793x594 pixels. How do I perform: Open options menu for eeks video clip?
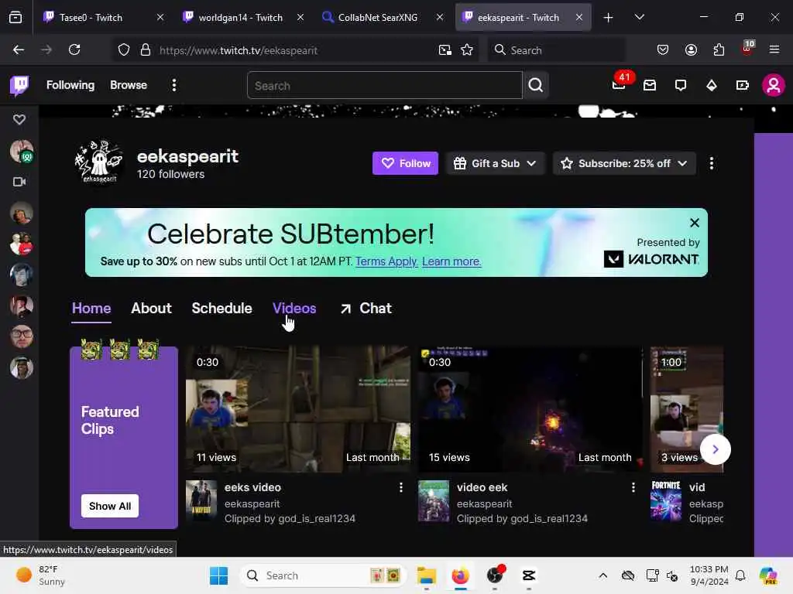[401, 487]
